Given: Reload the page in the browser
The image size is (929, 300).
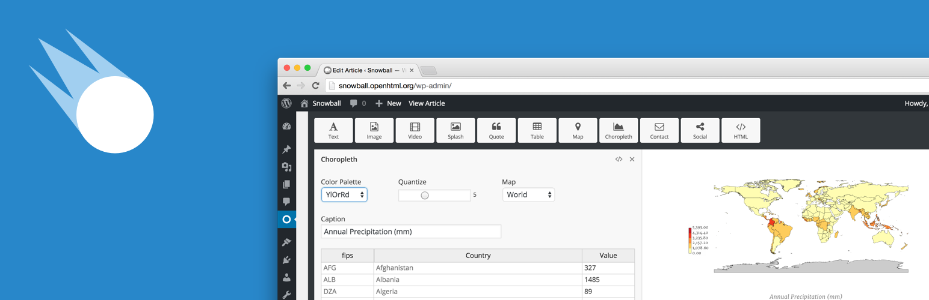Looking at the screenshot, I should pyautogui.click(x=315, y=86).
